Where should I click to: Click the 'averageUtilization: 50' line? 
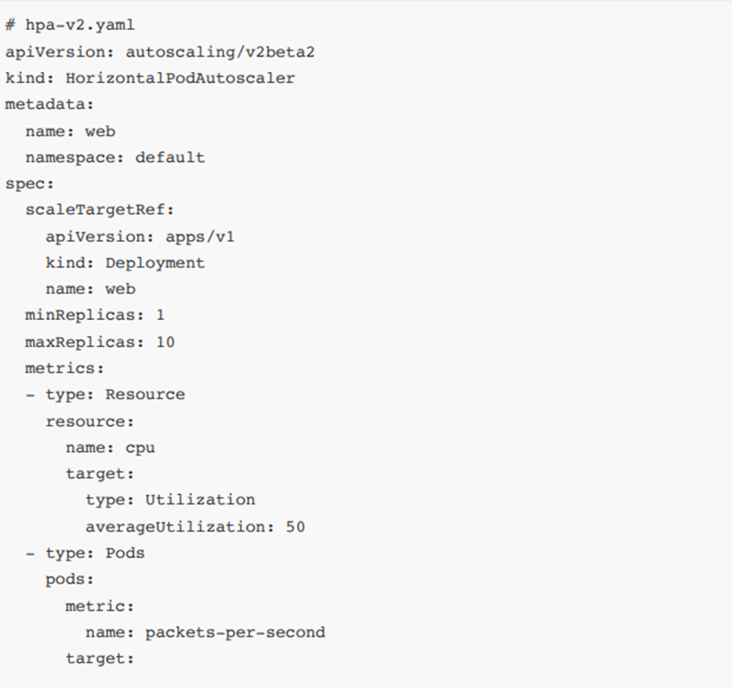pos(195,526)
